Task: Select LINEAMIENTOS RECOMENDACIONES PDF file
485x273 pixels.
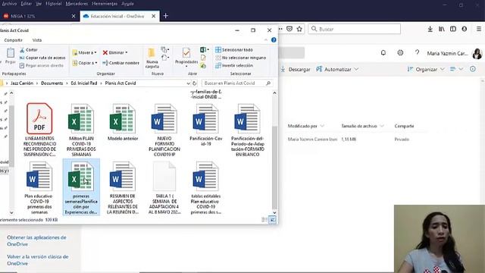Action: (39, 130)
